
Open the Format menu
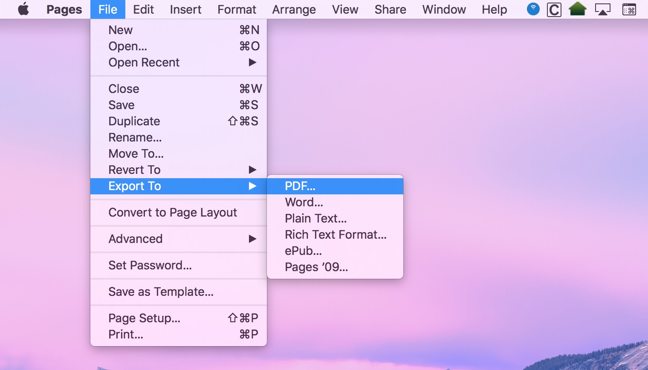tap(237, 9)
